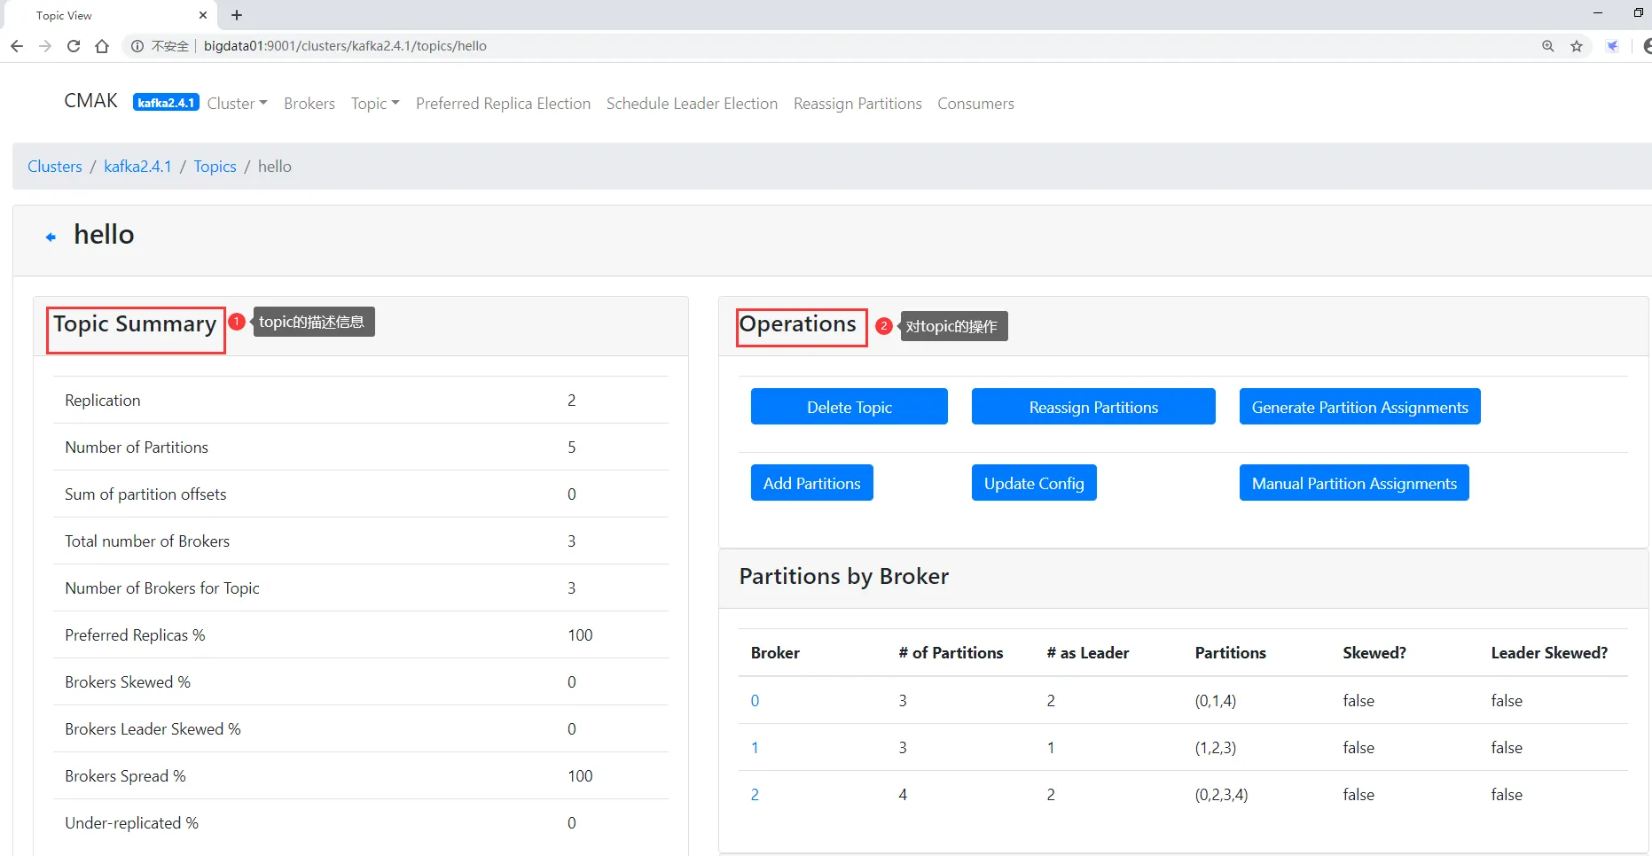Click the Replication row label
1652x856 pixels.
coord(103,401)
